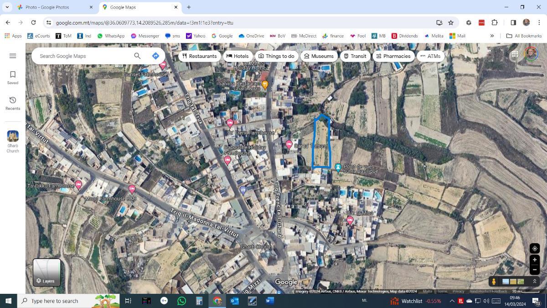Show more bookmarks with double chevron
Image resolution: width=547 pixels, height=308 pixels.
[x=492, y=36]
